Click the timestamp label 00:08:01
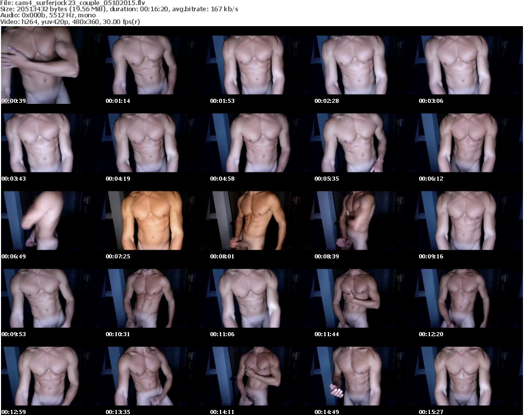Viewport: 524px width, 415px height. tap(222, 256)
